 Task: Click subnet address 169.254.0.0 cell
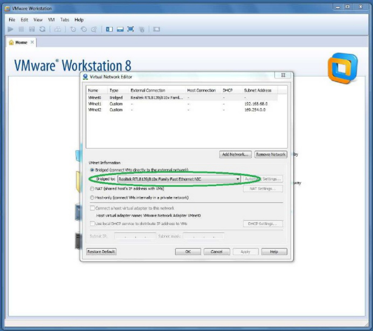point(255,110)
